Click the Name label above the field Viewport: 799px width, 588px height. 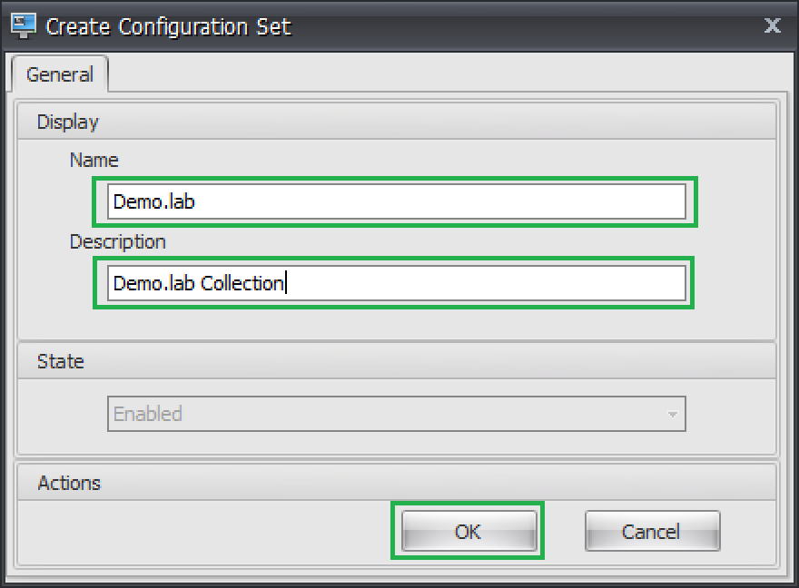[94, 160]
